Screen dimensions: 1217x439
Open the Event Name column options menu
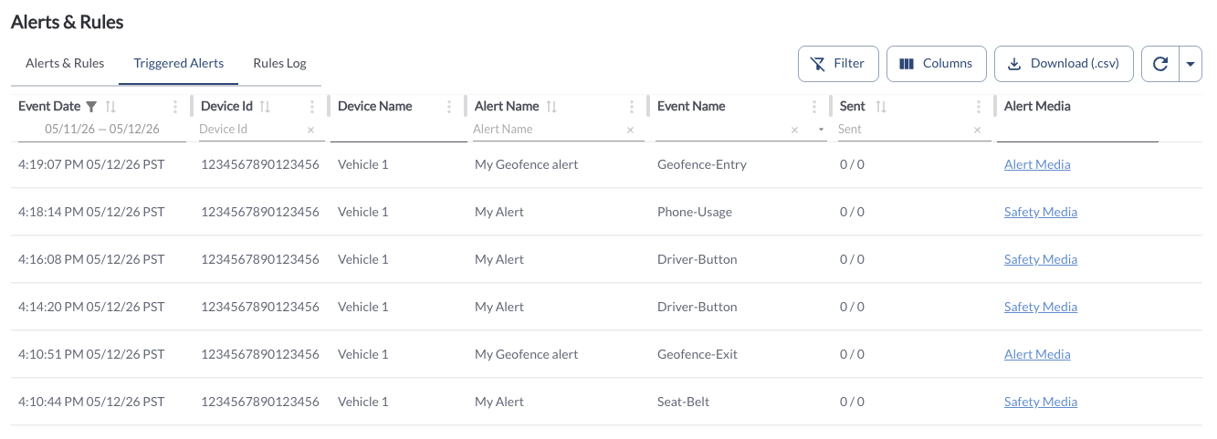tap(814, 107)
